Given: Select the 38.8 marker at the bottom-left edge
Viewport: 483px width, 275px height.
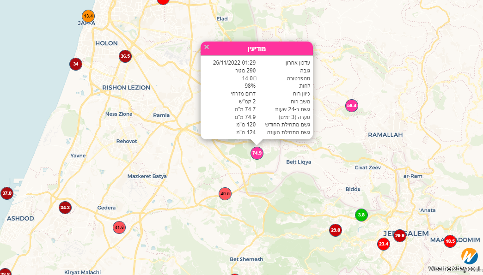Looking at the screenshot, I should [x=5, y=273].
